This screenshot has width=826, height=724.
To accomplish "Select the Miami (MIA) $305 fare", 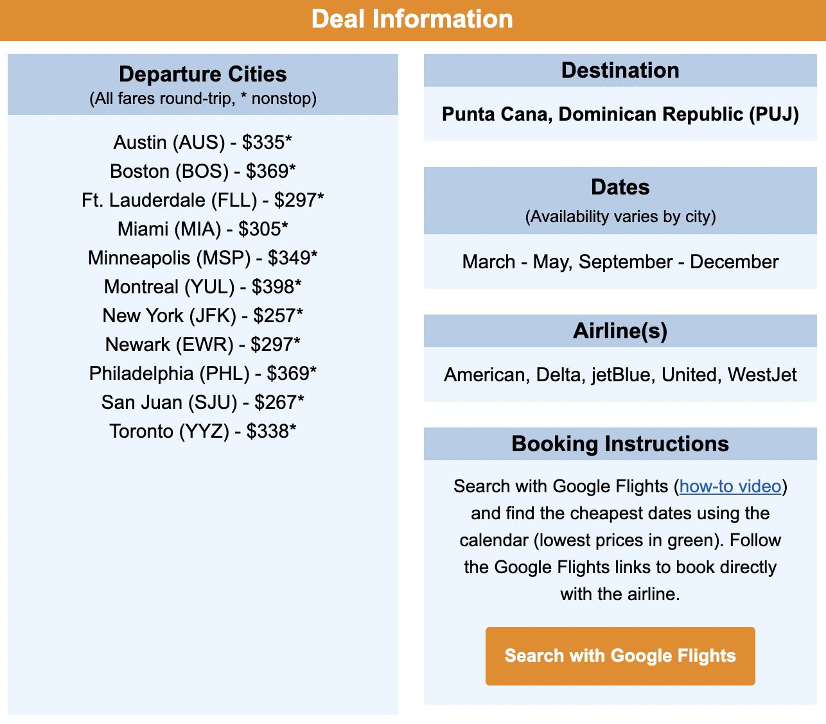I will pyautogui.click(x=202, y=228).
